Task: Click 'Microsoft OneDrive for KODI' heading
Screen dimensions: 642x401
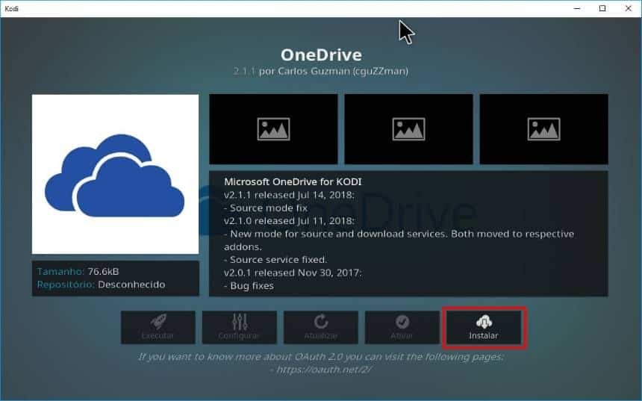Action: pos(293,182)
